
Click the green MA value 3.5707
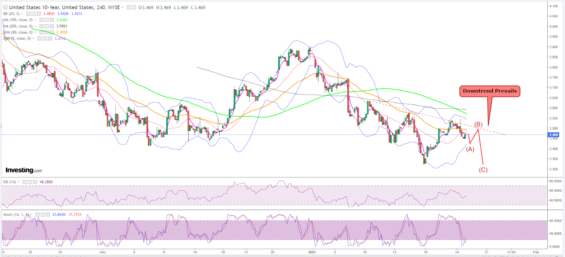(62, 20)
